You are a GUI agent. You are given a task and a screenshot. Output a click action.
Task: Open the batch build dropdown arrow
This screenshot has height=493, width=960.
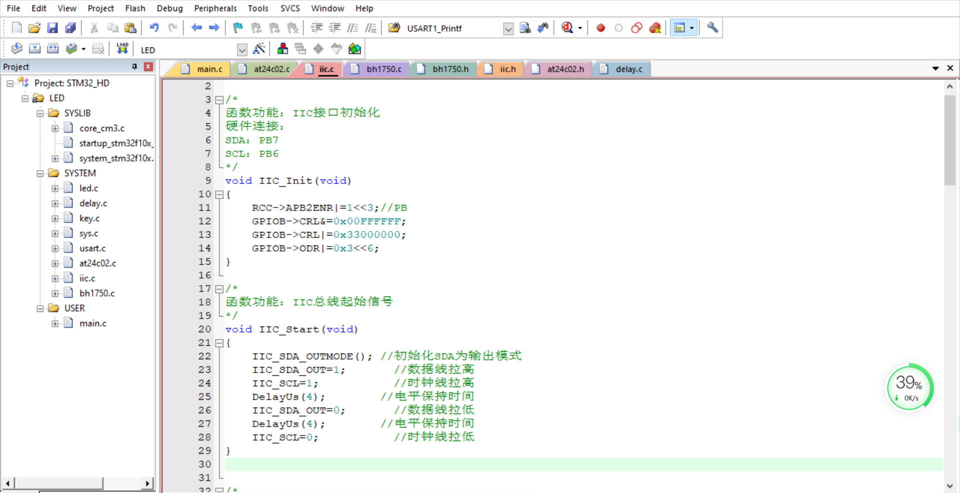83,49
